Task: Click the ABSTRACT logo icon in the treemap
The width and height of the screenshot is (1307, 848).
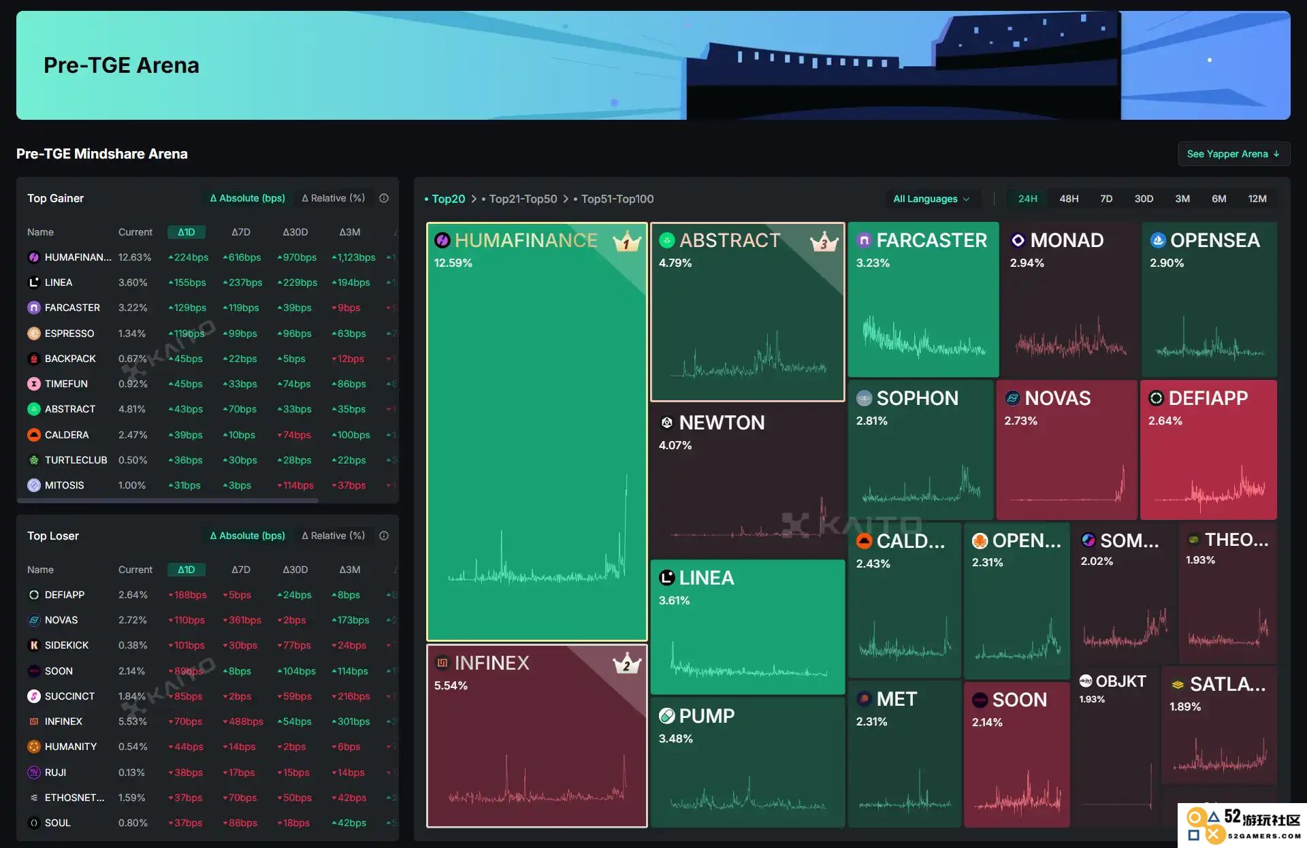Action: [x=667, y=240]
